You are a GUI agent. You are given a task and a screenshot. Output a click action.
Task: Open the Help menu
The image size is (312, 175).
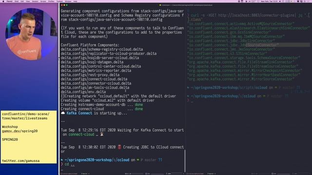[75, 1]
